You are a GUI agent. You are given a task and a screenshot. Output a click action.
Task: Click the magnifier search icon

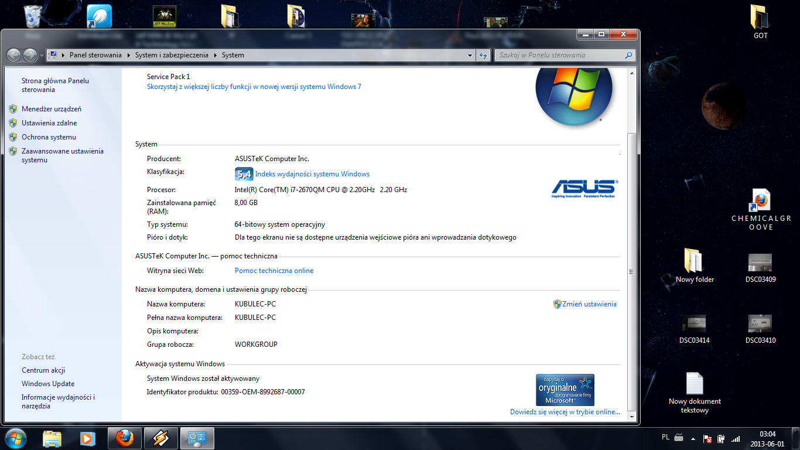tap(629, 55)
